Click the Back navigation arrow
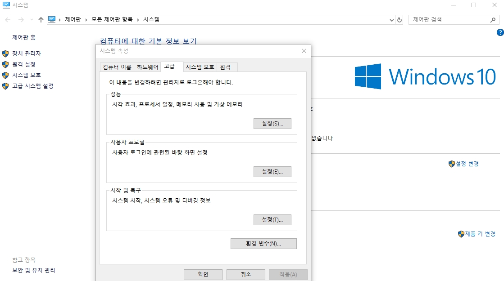Image resolution: width=504 pixels, height=281 pixels. coord(8,20)
